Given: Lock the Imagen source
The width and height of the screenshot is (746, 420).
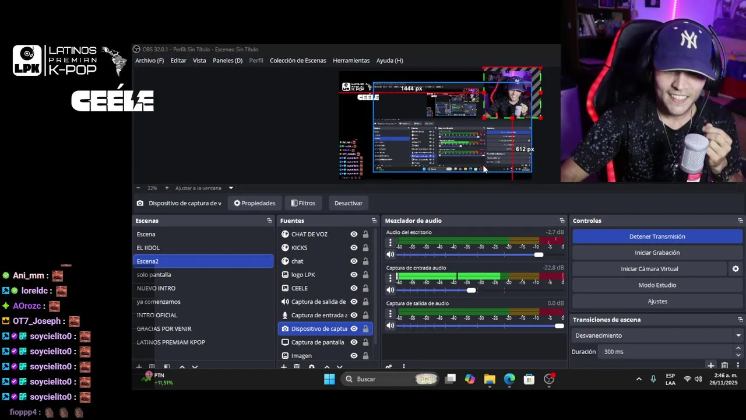Looking at the screenshot, I should click(365, 355).
